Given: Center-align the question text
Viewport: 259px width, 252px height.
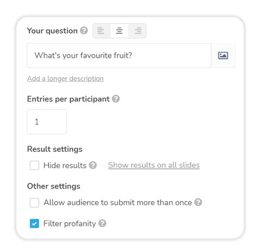Looking at the screenshot, I should pos(119,31).
